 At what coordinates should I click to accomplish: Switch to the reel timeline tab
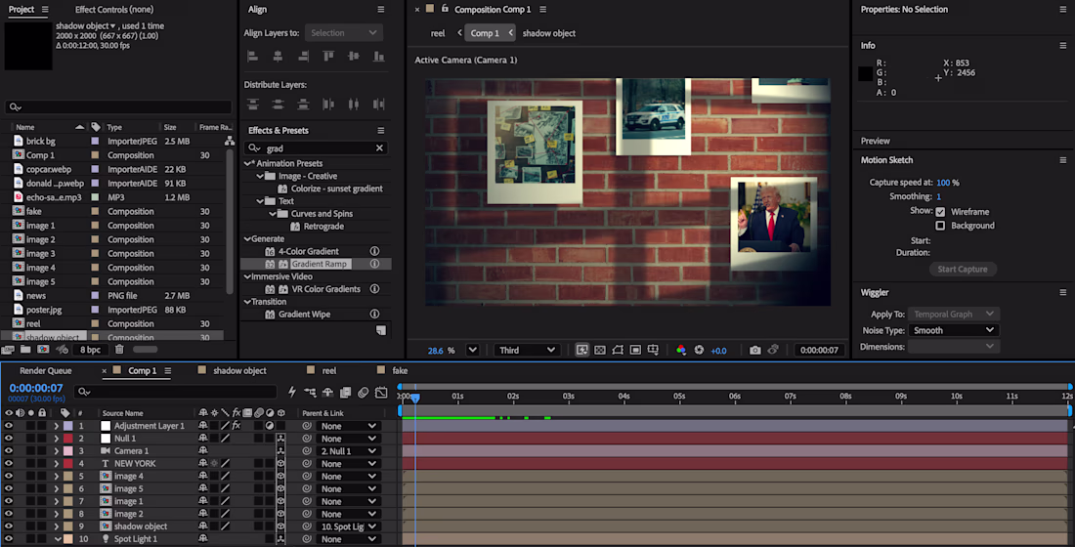pyautogui.click(x=329, y=371)
